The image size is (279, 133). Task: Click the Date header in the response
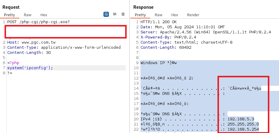[x=182, y=27]
